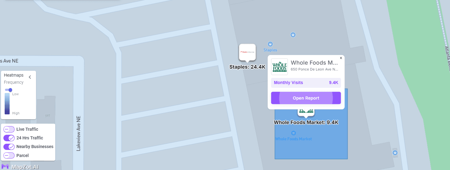Viewport: 450px width, 170px height.
Task: Click shopping marker icon above Staples
Action: tap(293, 35)
